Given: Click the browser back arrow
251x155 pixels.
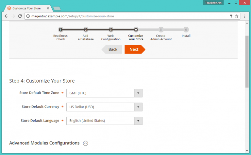Looking at the screenshot, I should point(6,16).
